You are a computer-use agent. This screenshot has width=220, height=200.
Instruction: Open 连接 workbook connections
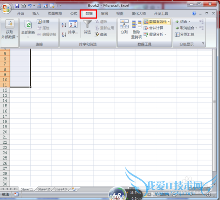(x=43, y=22)
